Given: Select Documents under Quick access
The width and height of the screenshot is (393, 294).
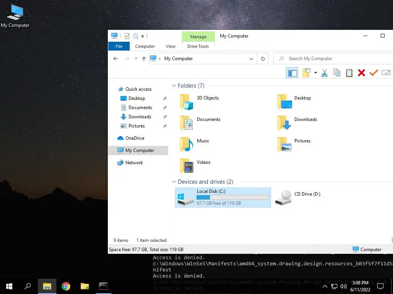Looking at the screenshot, I should tap(140, 108).
